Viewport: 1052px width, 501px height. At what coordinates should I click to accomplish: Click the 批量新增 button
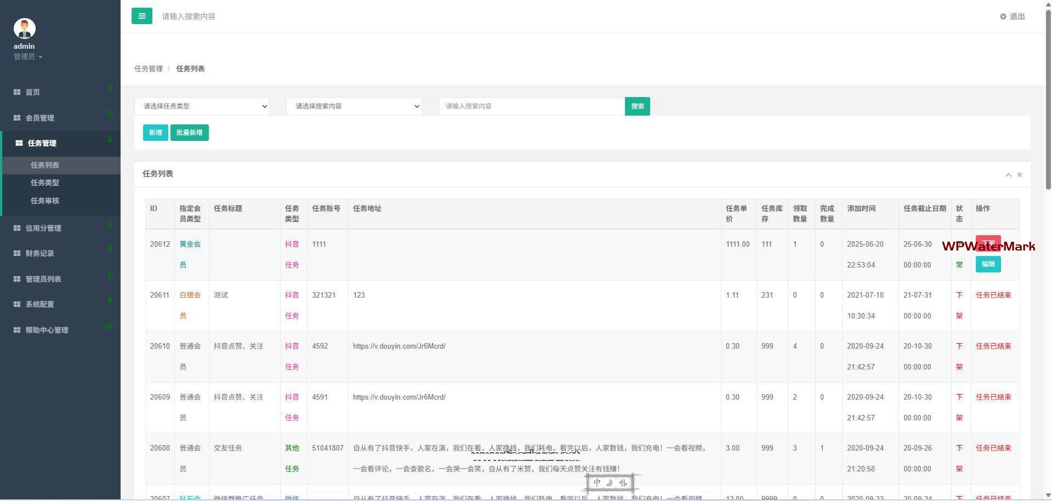(189, 133)
